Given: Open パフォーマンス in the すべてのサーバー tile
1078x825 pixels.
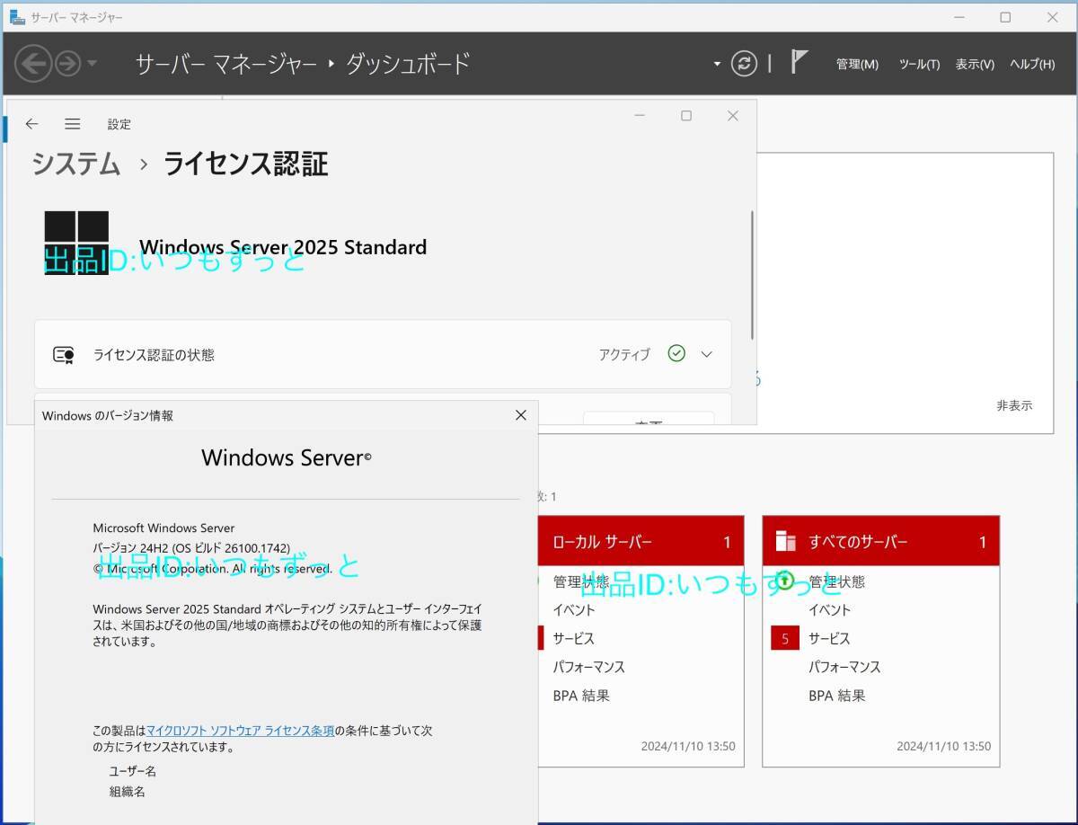Looking at the screenshot, I should 844,667.
